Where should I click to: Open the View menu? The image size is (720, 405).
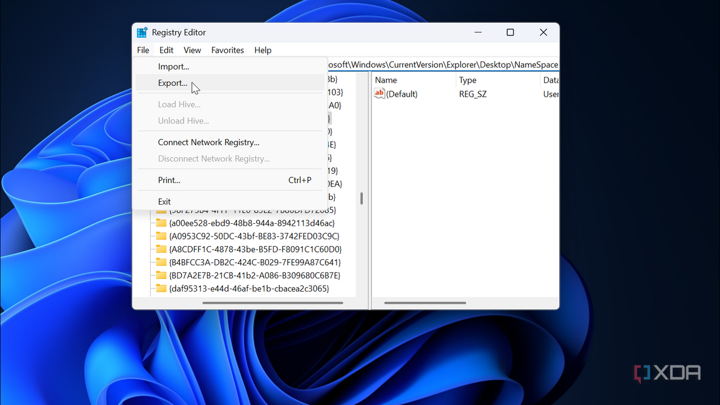point(192,50)
